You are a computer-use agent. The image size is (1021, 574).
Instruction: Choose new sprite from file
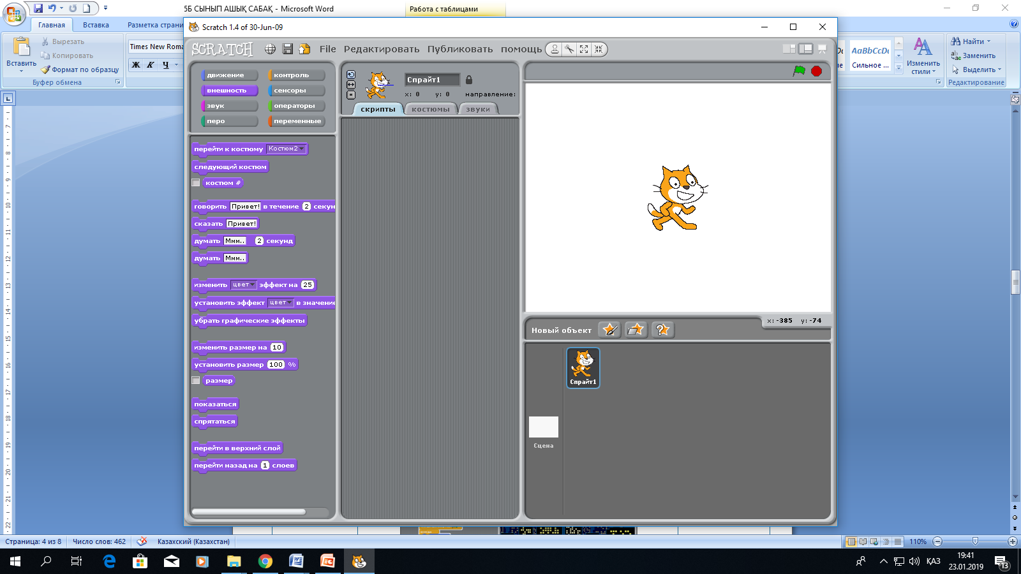pyautogui.click(x=636, y=330)
